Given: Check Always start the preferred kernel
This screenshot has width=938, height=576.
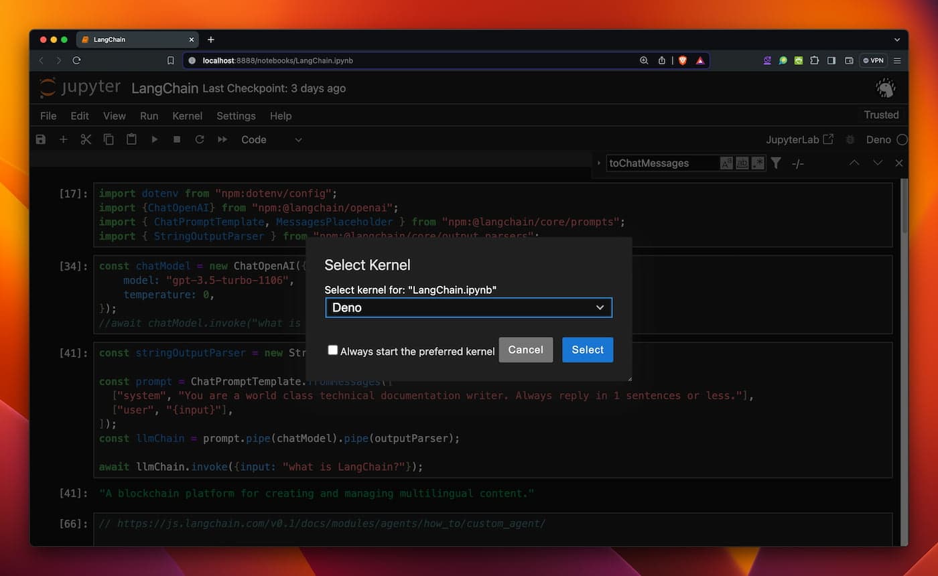Looking at the screenshot, I should click(332, 350).
